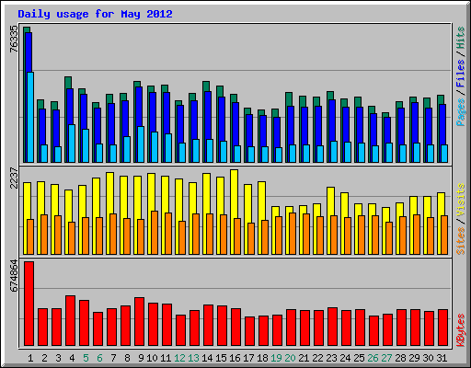Click day label 23 on the axis
This screenshot has width=471, height=368.
pos(331,358)
